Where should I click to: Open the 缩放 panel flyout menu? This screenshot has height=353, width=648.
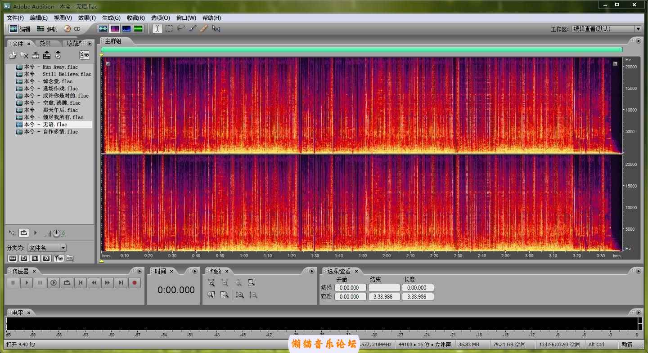311,271
